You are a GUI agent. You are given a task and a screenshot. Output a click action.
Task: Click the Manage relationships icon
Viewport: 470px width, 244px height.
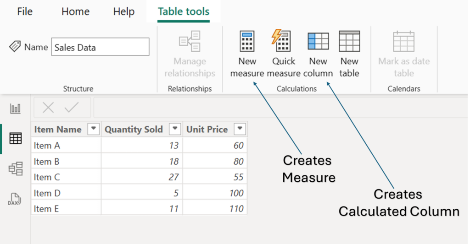click(190, 41)
